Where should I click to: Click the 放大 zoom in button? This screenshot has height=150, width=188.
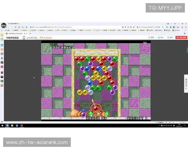(161, 37)
